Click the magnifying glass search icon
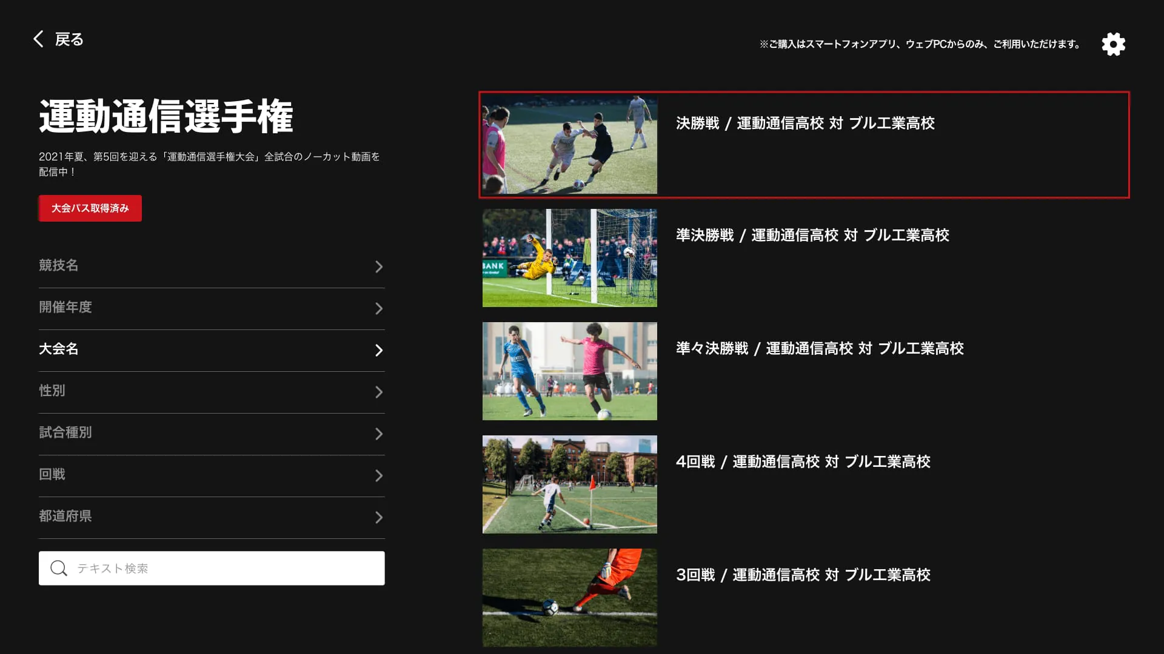 click(59, 568)
